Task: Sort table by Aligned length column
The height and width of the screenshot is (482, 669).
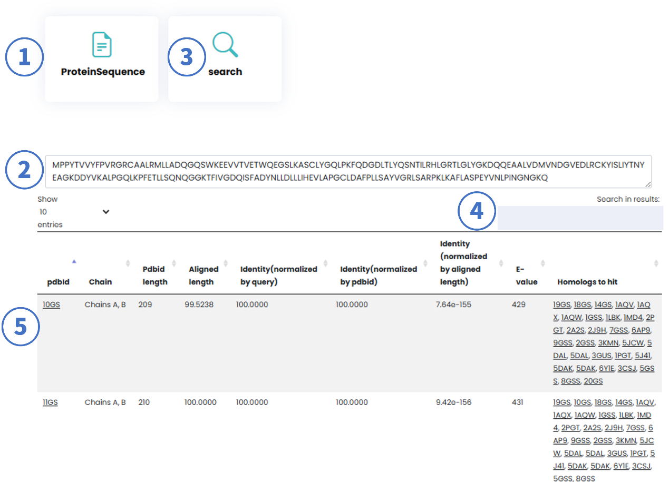Action: click(203, 276)
